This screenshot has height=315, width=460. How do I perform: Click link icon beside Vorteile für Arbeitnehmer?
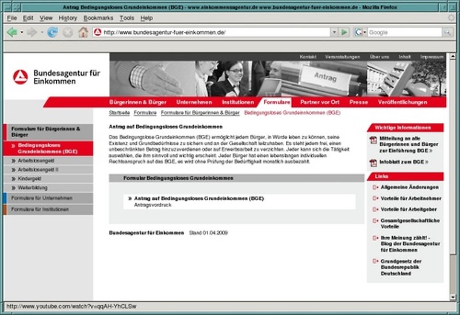click(375, 199)
